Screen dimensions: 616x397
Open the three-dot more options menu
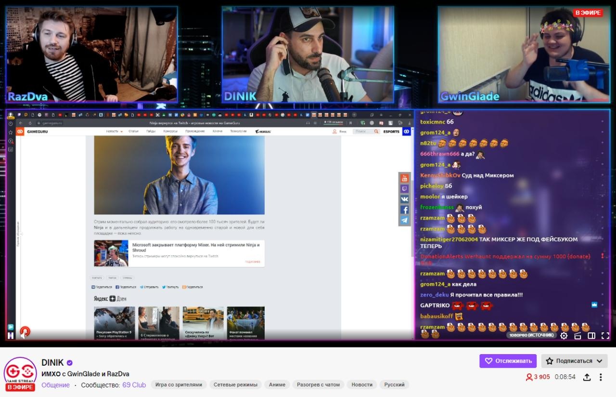point(601,377)
